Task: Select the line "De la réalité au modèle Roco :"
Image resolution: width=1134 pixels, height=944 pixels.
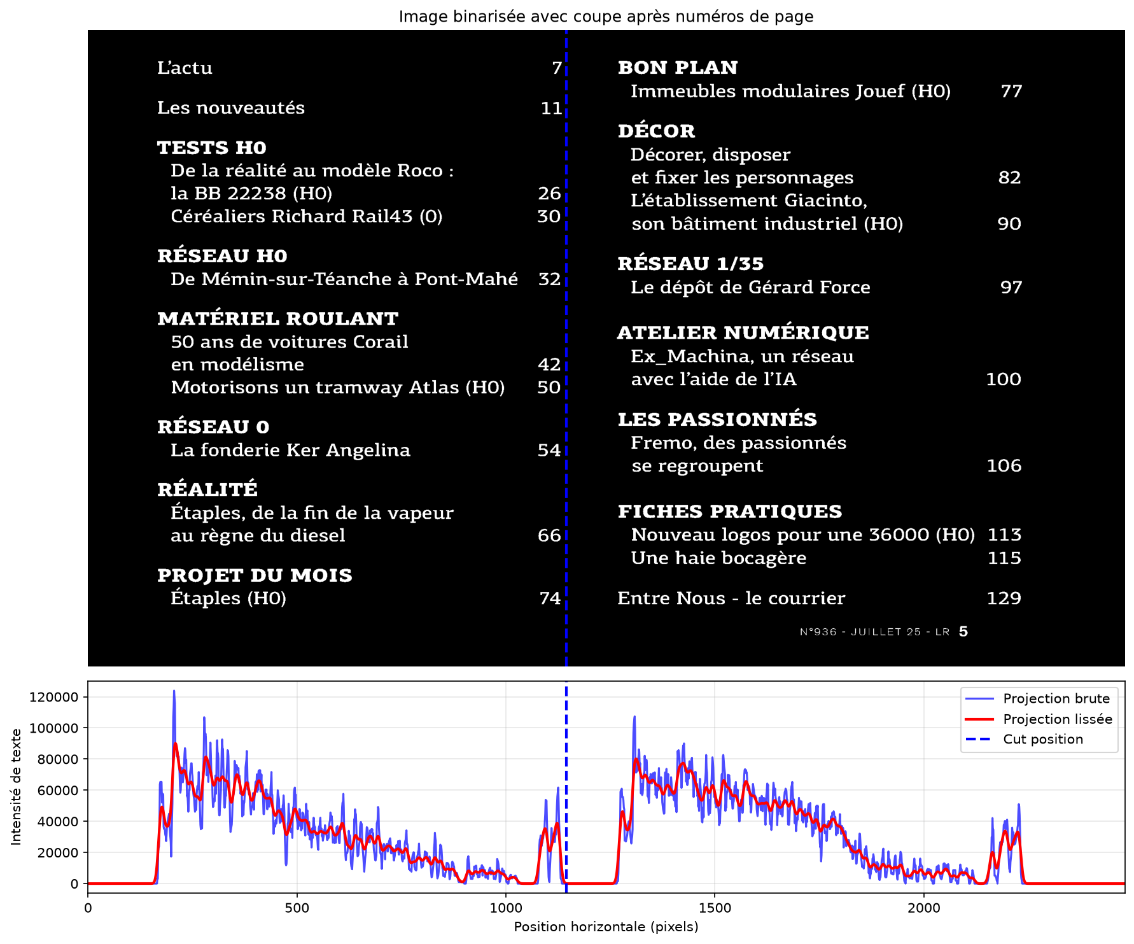Action: [312, 171]
